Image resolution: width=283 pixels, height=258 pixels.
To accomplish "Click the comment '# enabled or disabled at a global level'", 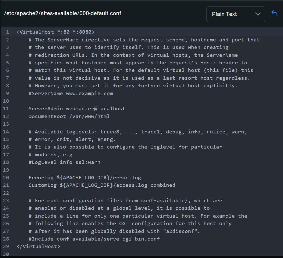I will point(119,208).
